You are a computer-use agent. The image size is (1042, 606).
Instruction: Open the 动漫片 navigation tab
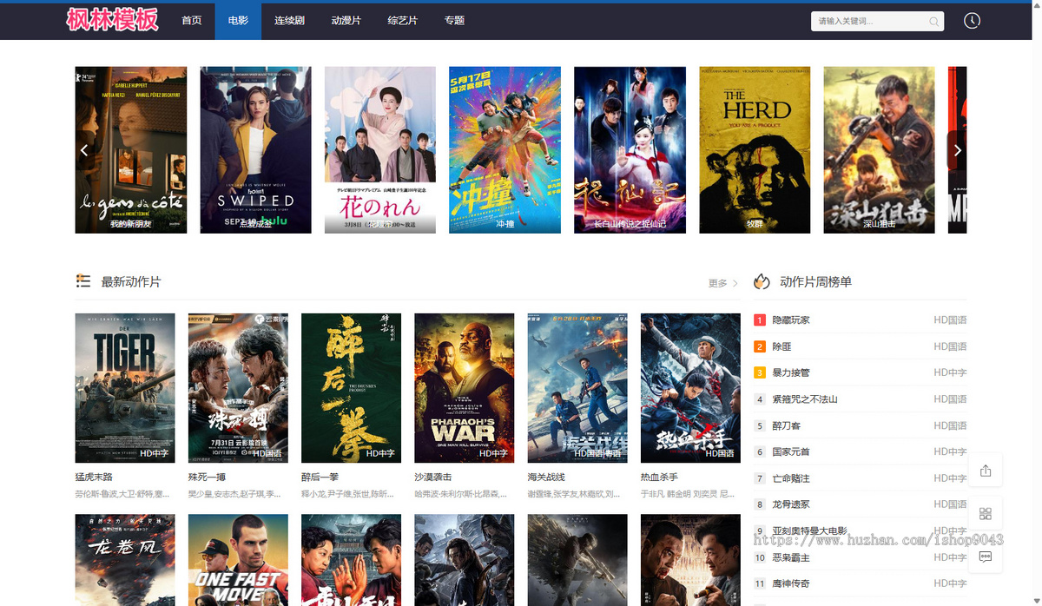pyautogui.click(x=346, y=21)
